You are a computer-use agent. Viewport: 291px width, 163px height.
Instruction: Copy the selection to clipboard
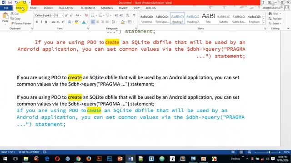coord(15,19)
